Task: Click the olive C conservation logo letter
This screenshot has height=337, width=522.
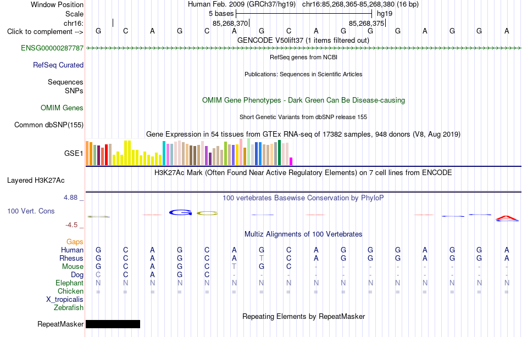Action: 207,213
